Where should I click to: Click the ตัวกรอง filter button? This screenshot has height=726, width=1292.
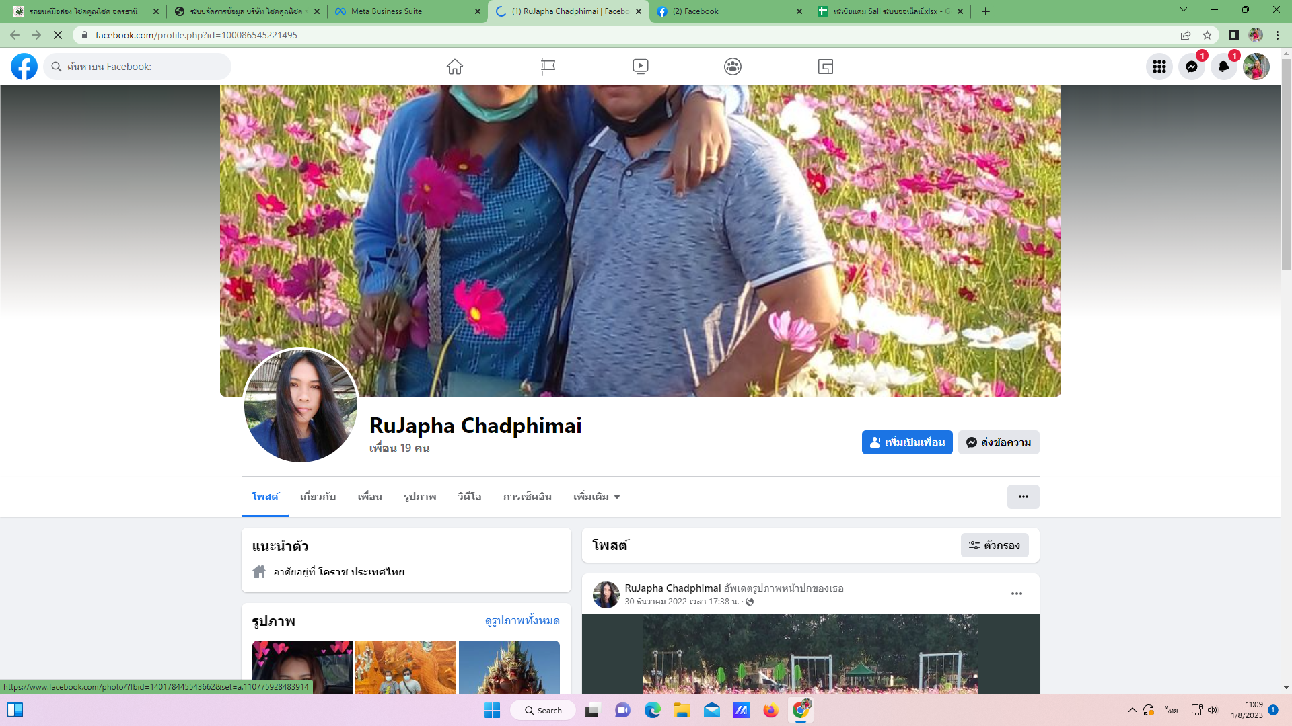click(x=994, y=545)
